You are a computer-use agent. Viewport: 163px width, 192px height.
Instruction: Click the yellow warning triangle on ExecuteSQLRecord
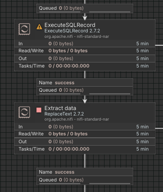tap(39, 27)
